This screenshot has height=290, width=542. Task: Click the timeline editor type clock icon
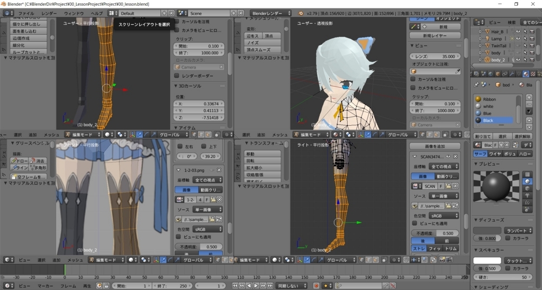tap(8, 286)
